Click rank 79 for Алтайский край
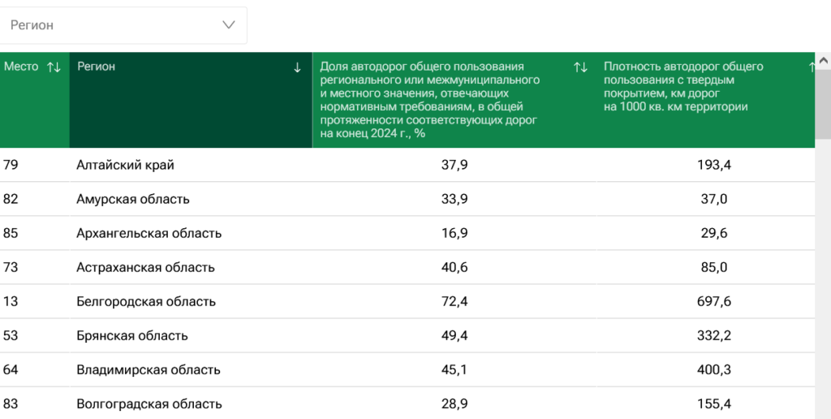831x419 pixels. click(11, 165)
